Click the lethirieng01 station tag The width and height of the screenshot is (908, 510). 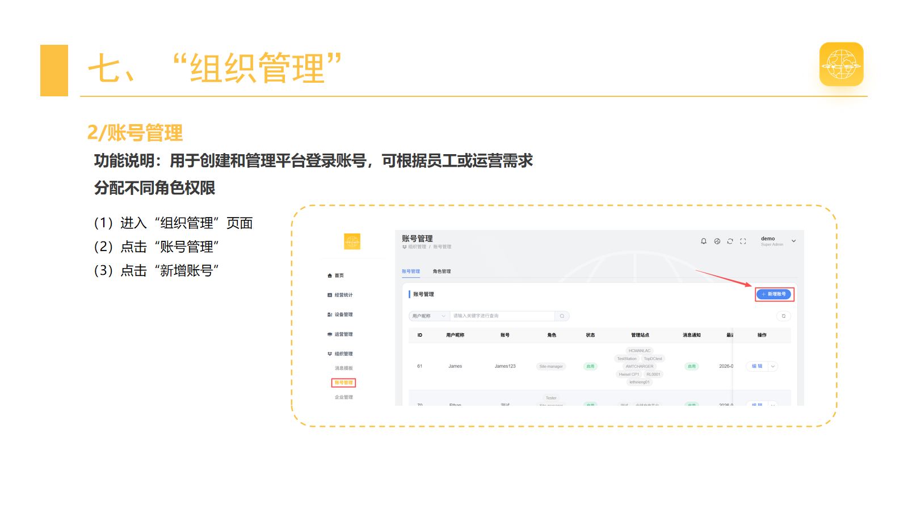640,382
